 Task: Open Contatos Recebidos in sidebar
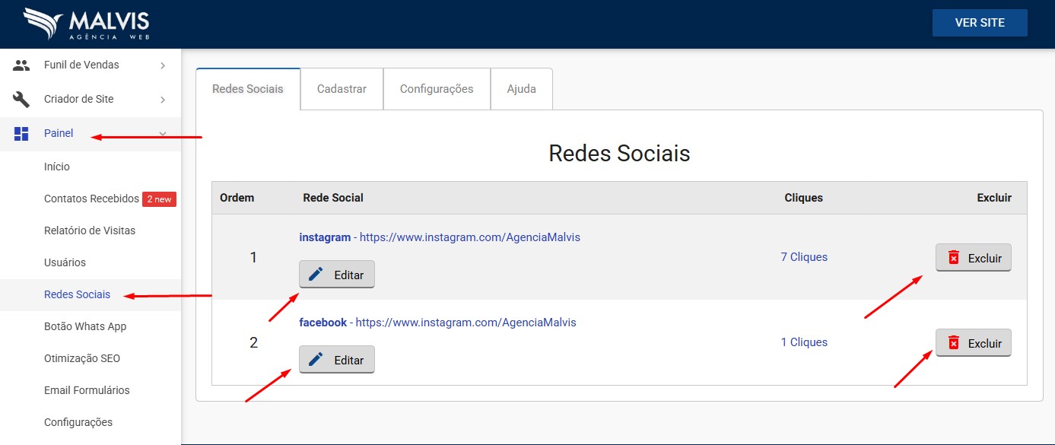click(x=91, y=199)
